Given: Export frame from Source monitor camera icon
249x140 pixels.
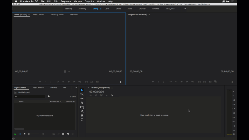Looking at the screenshot, I should click(x=97, y=82).
